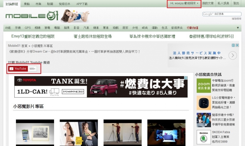Open the handheld phone video thumbnail

tap(166, 133)
